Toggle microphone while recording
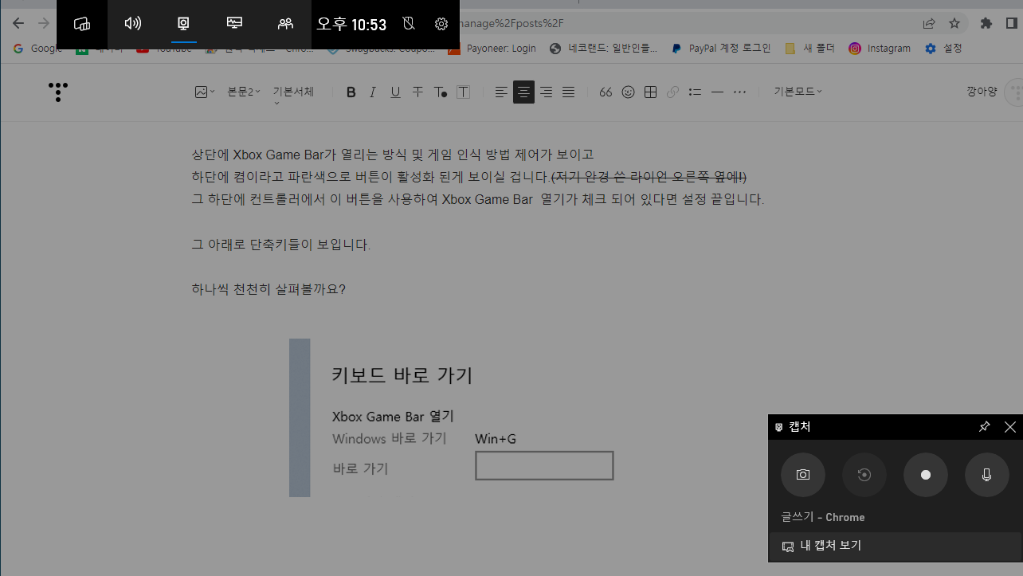1023x576 pixels. [987, 475]
